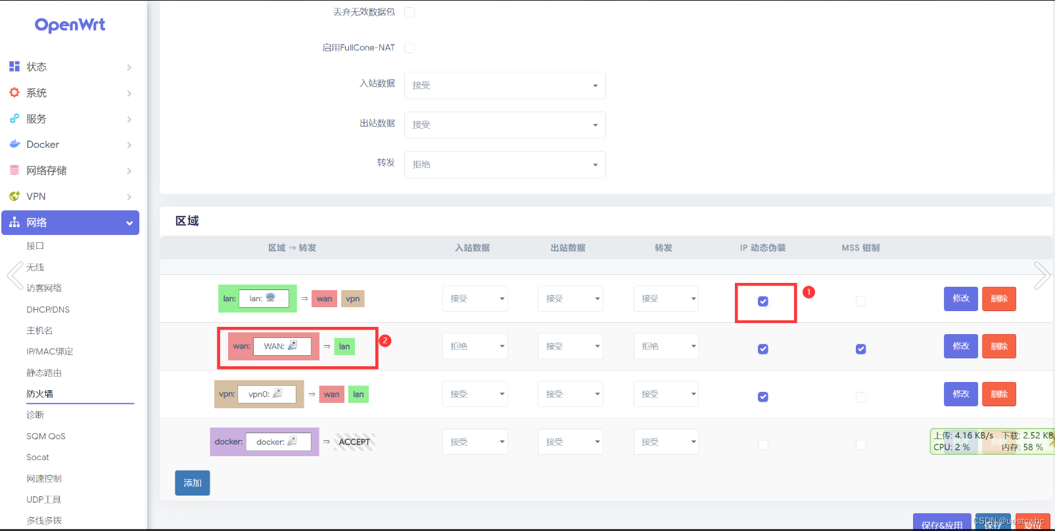Image resolution: width=1055 pixels, height=531 pixels.
Task: Open wan zone inbound dropdown
Action: point(475,347)
